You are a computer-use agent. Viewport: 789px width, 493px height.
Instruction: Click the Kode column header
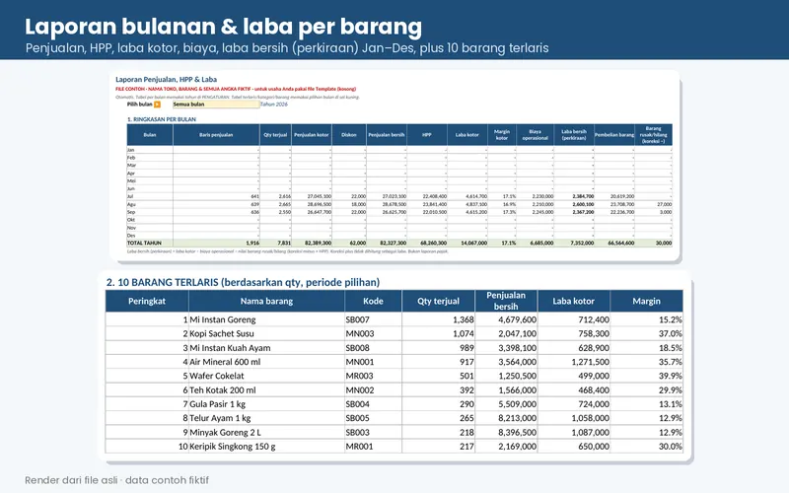click(x=373, y=301)
